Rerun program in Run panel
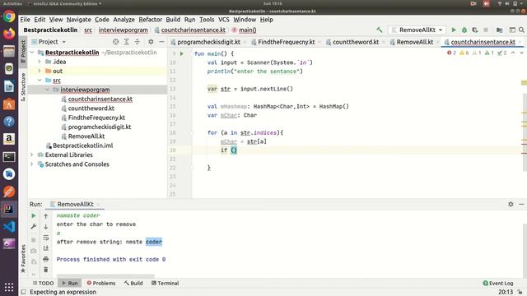Viewport: 527px width, 296px height. (34, 215)
